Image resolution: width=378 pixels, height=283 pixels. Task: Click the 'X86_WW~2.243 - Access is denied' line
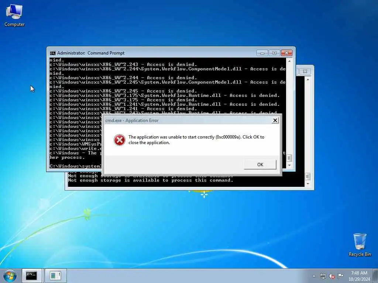coord(123,64)
